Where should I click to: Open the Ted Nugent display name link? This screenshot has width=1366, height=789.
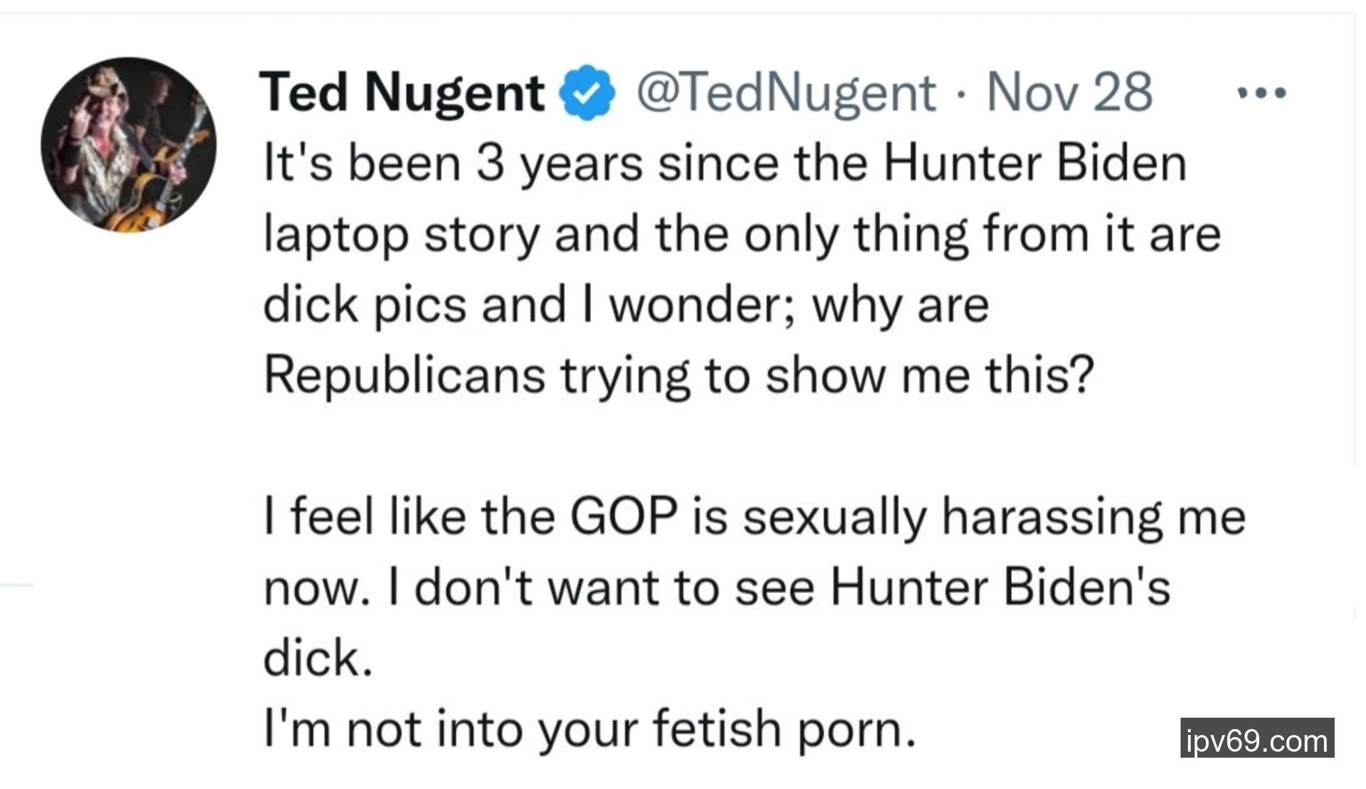point(402,93)
